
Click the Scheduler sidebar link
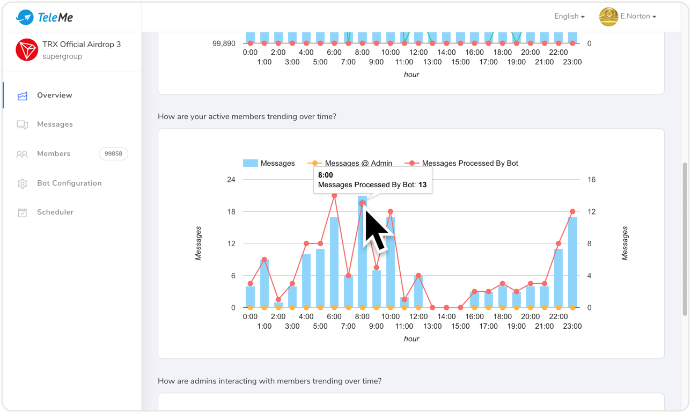coord(55,212)
